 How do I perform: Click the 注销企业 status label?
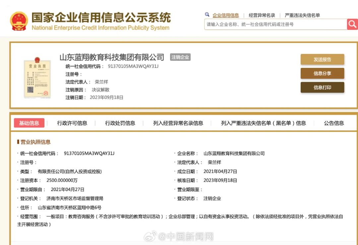coord(180,57)
